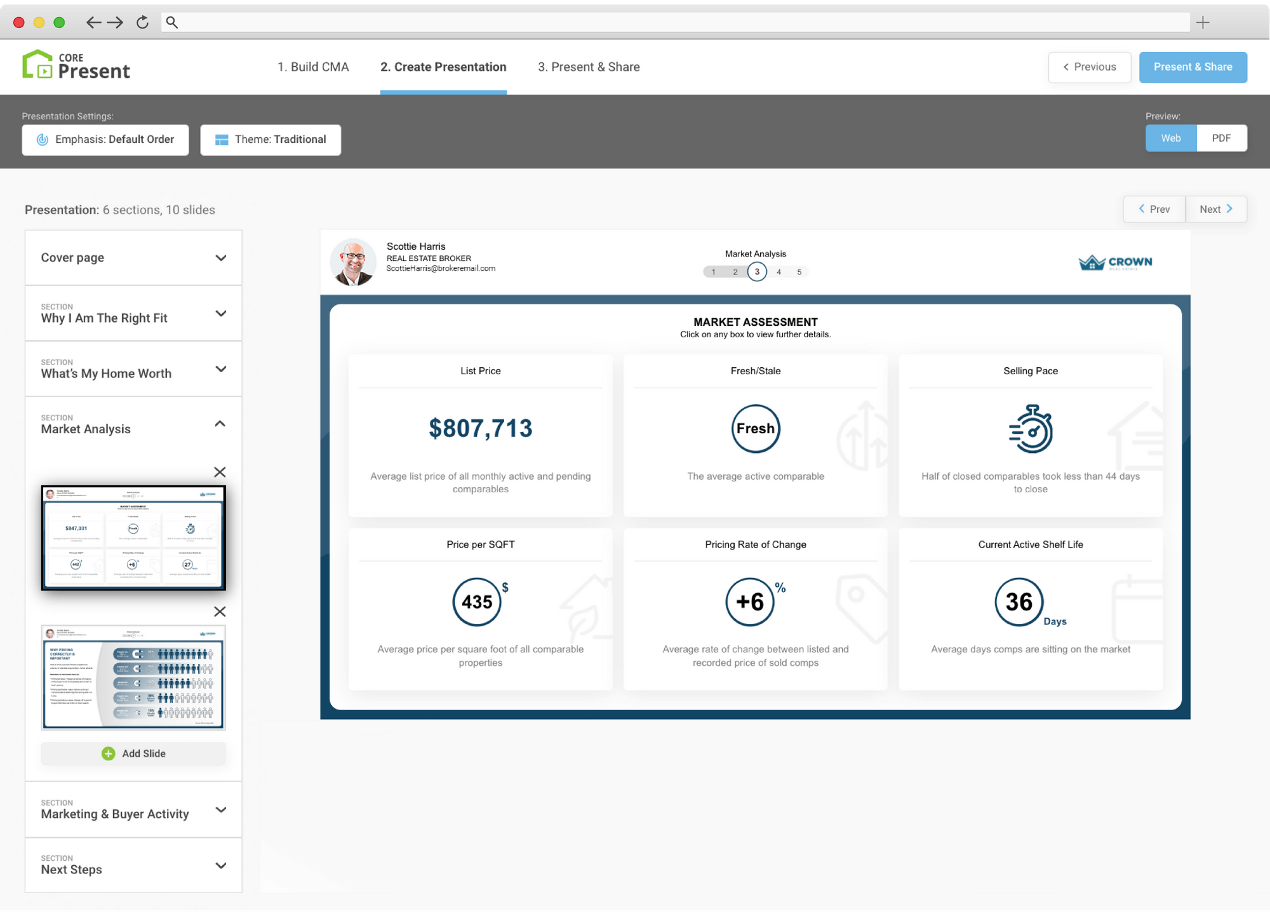The image size is (1270, 916).
Task: Collapse the Market Analysis section
Action: coord(220,424)
